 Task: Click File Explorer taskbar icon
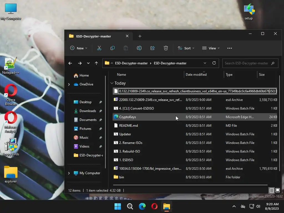167,206
